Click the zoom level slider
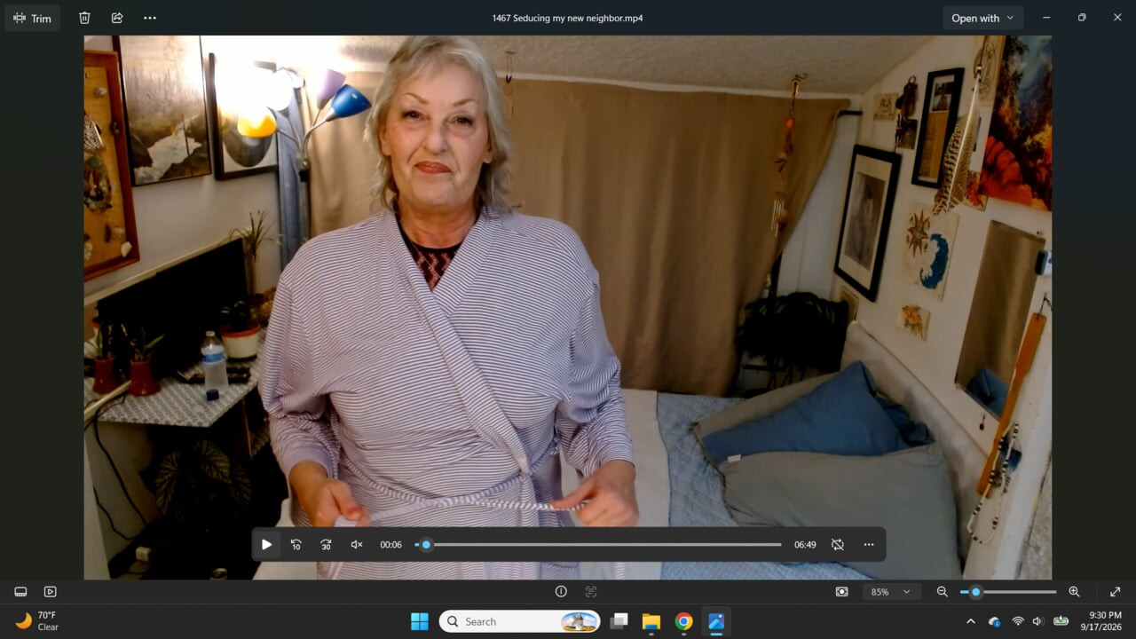 1008,592
